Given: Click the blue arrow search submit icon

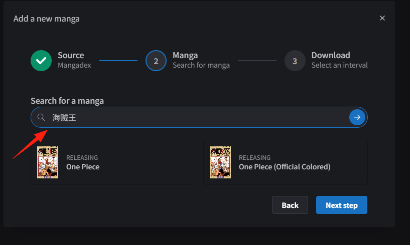Looking at the screenshot, I should point(357,117).
